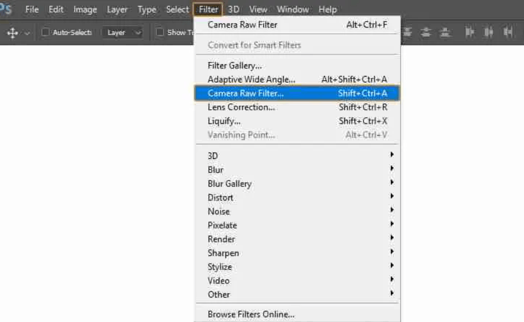Click the Photoshop Ps logo
Viewport: 524px width, 322px height.
6,9
